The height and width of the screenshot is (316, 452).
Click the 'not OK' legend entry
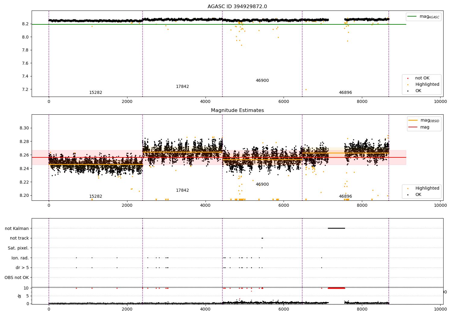tap(422, 78)
